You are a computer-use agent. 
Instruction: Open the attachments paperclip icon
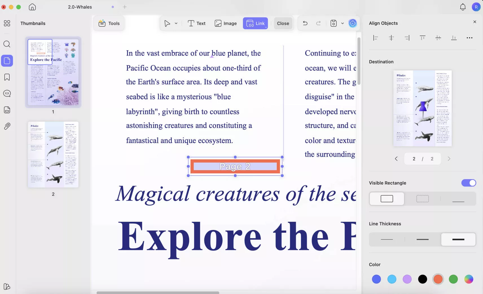tap(7, 126)
